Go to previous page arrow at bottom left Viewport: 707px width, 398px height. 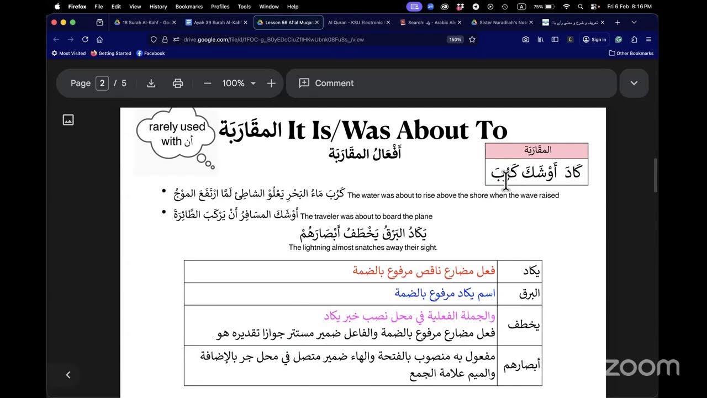68,375
